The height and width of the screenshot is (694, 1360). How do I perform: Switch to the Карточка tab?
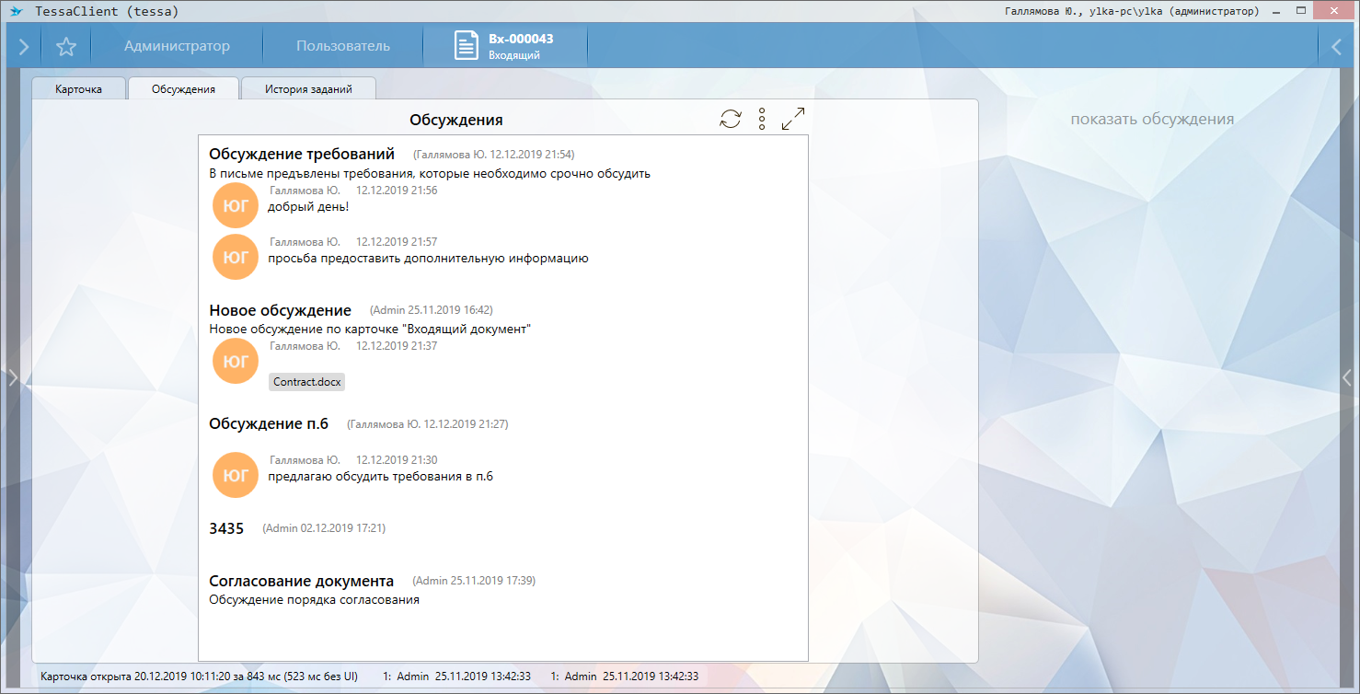pyautogui.click(x=78, y=89)
